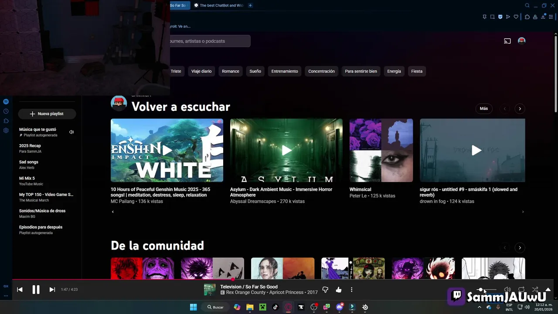Viewport: 558px width, 314px height.
Task: Select the Energía chip
Action: click(x=394, y=71)
